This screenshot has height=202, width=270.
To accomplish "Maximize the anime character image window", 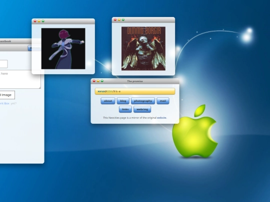I will coord(43,21).
